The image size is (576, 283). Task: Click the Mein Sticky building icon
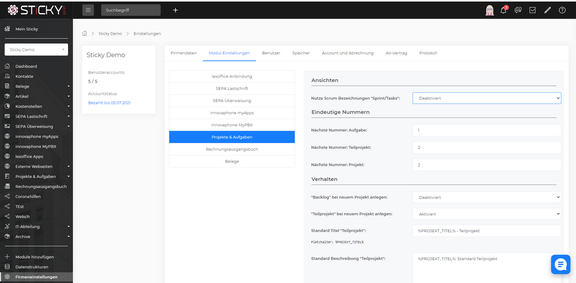[7, 29]
